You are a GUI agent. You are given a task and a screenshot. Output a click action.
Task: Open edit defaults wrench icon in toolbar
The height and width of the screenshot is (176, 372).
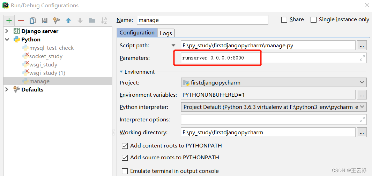pos(57,21)
